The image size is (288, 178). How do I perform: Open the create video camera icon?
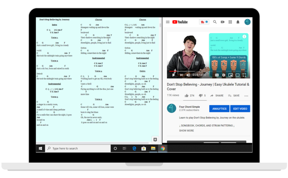[x=222, y=22]
